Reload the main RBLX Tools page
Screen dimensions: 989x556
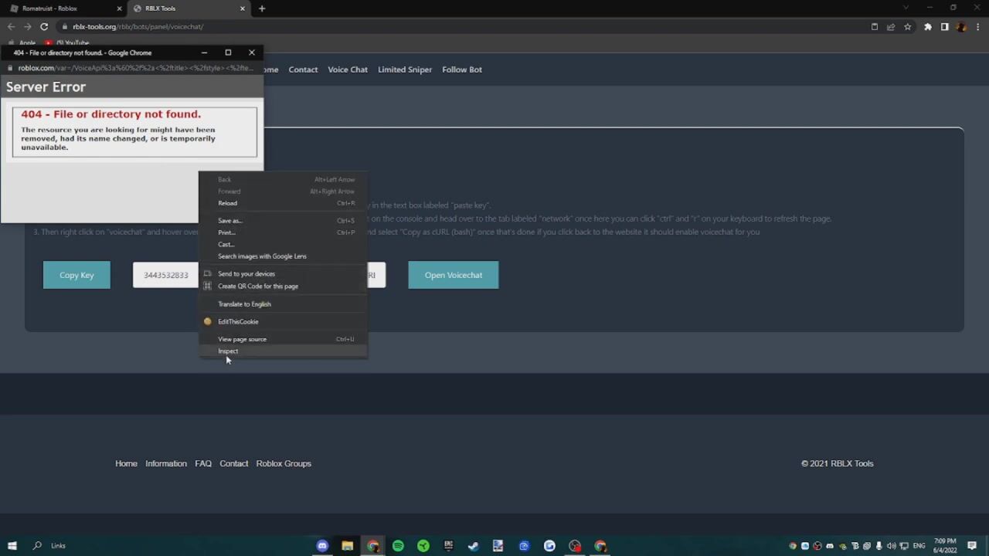pyautogui.click(x=44, y=26)
